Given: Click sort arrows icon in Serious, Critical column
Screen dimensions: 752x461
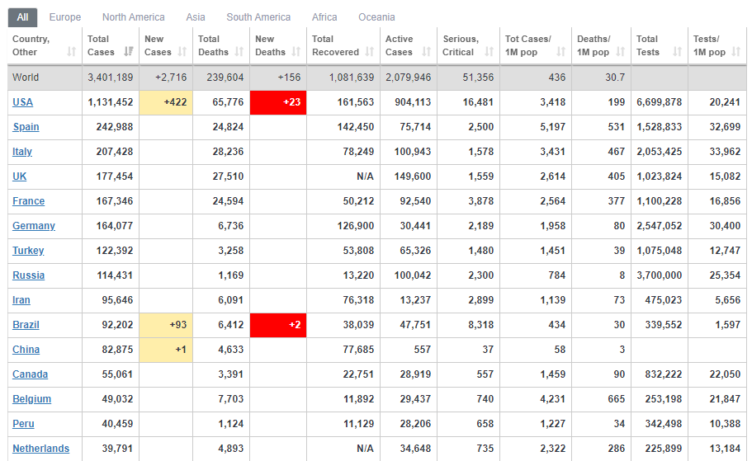Looking at the screenshot, I should [x=490, y=52].
